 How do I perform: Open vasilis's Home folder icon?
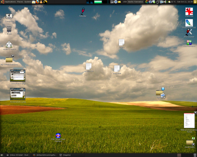pyautogui.click(x=9, y=44)
